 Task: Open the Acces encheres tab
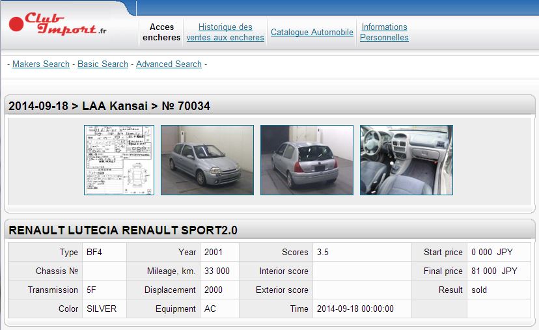click(x=161, y=32)
